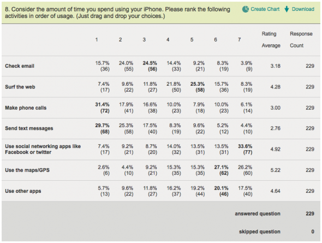Viewport: 322px width, 243px height.
Task: Select the Check email row label
Action: coord(20,66)
